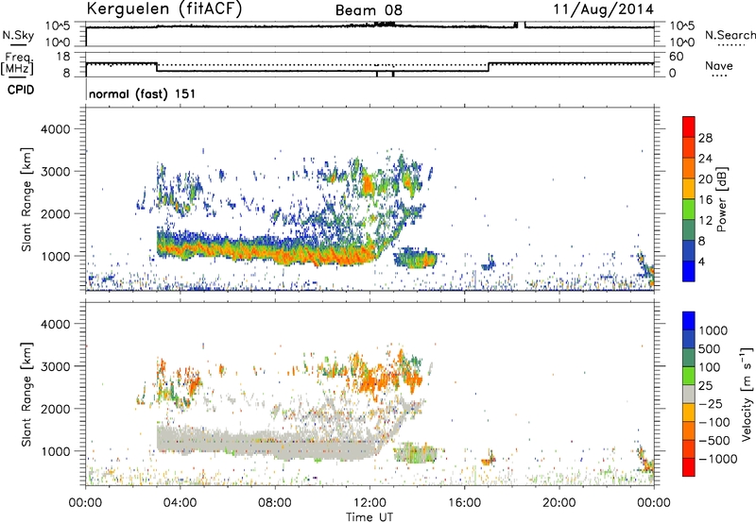This screenshot has height=523, width=756.
Task: Click the date '11/Aug/2014'
Action: tap(603, 9)
